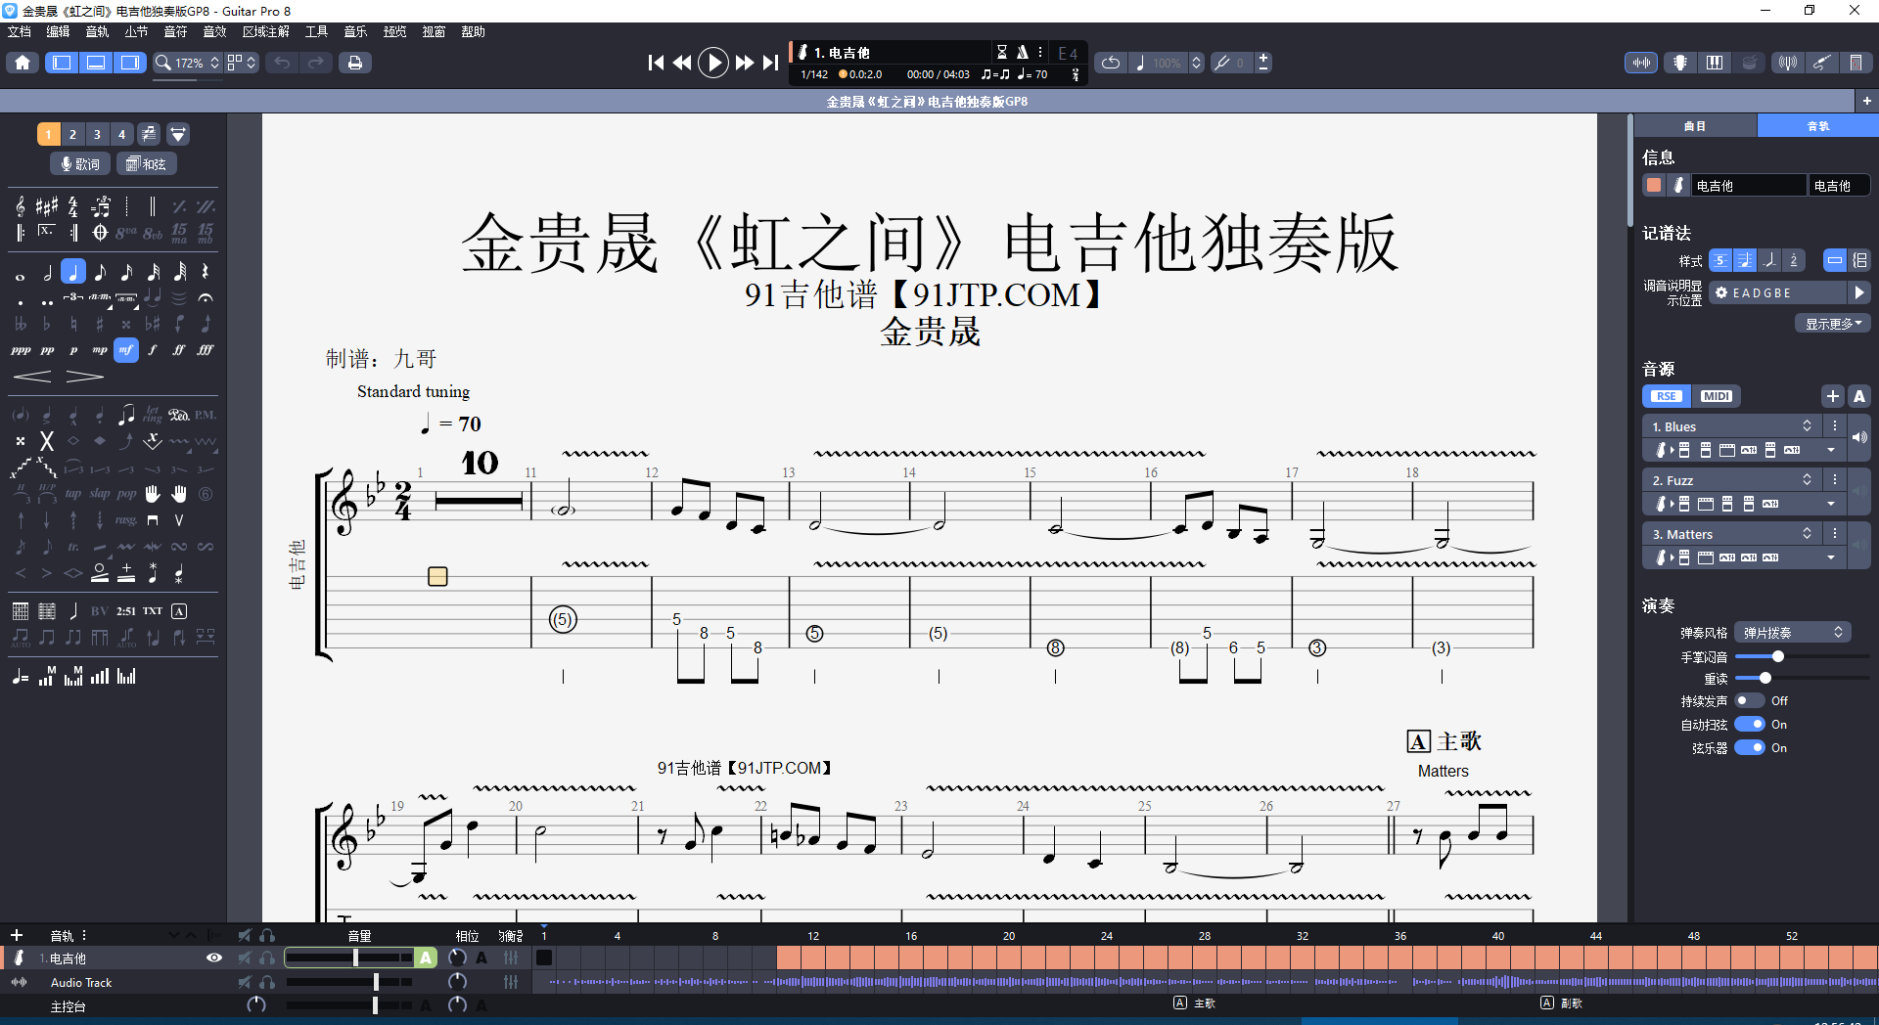Open the 2. Fuzz sound selector
This screenshot has width=1879, height=1025.
point(1730,480)
